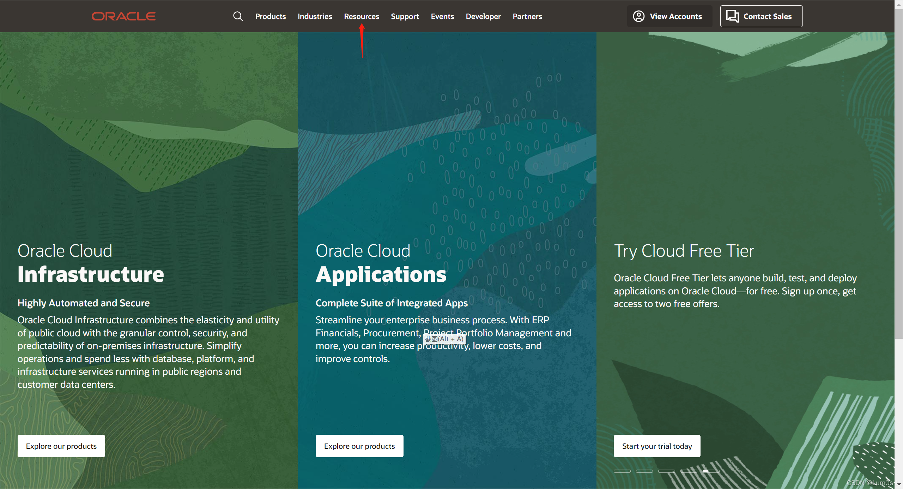Select the third carousel slide indicator
903x489 pixels.
(666, 471)
